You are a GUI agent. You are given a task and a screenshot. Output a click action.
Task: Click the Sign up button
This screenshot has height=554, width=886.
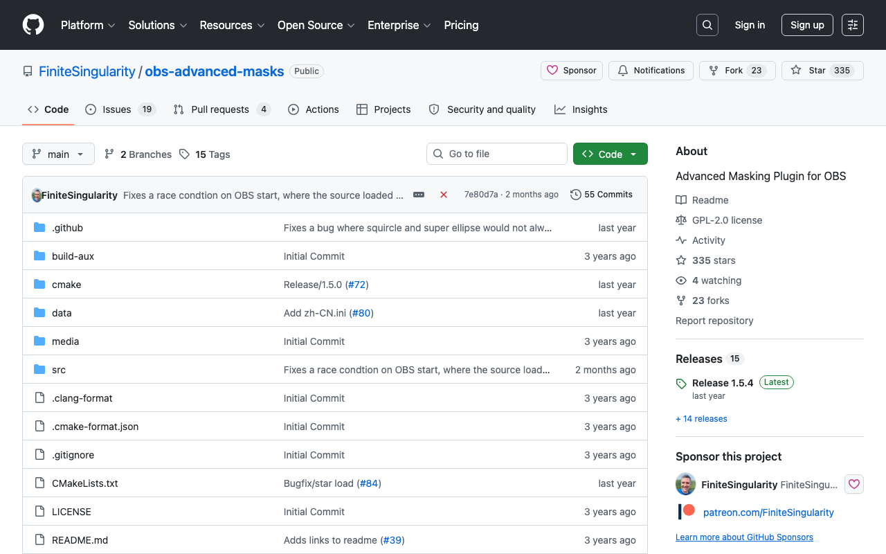pyautogui.click(x=807, y=25)
